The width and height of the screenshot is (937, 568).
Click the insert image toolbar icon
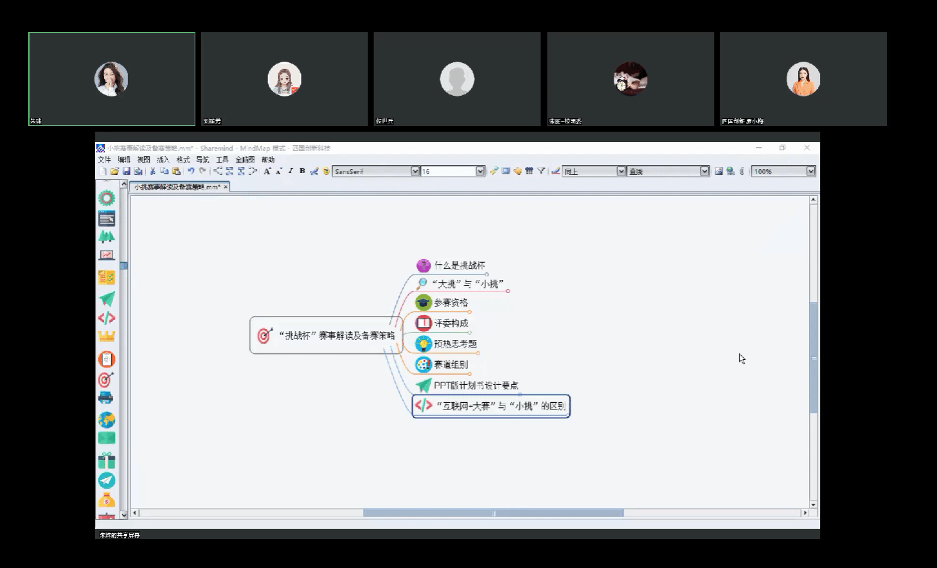click(718, 172)
